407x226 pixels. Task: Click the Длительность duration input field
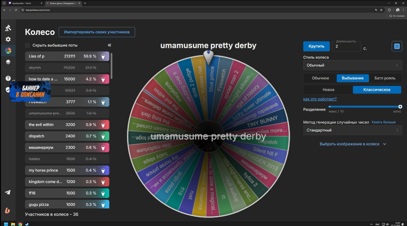tap(346, 46)
